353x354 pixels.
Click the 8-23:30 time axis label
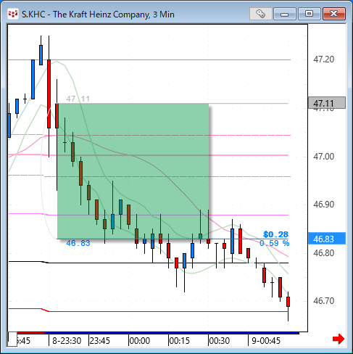click(x=67, y=341)
